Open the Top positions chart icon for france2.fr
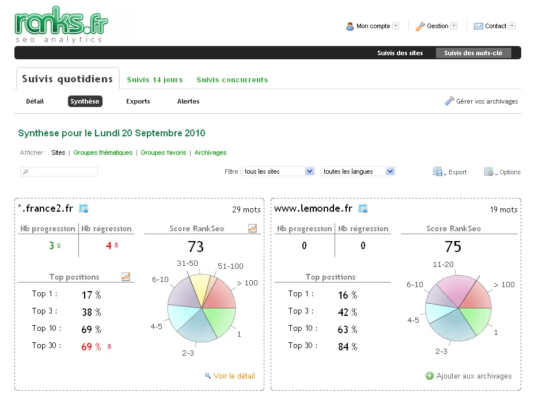The image size is (535, 397). [126, 277]
